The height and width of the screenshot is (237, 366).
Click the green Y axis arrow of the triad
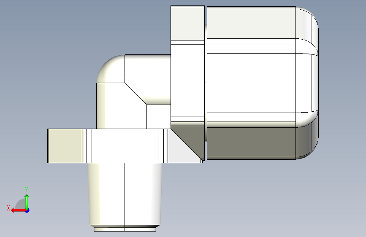pos(27,202)
